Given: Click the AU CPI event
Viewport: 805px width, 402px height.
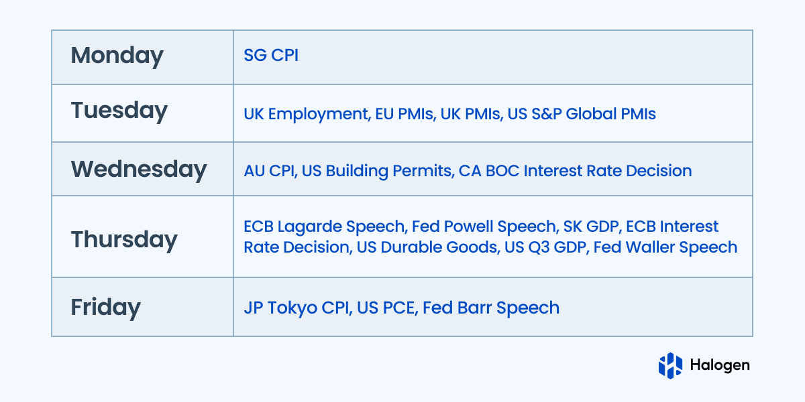Looking at the screenshot, I should [268, 171].
